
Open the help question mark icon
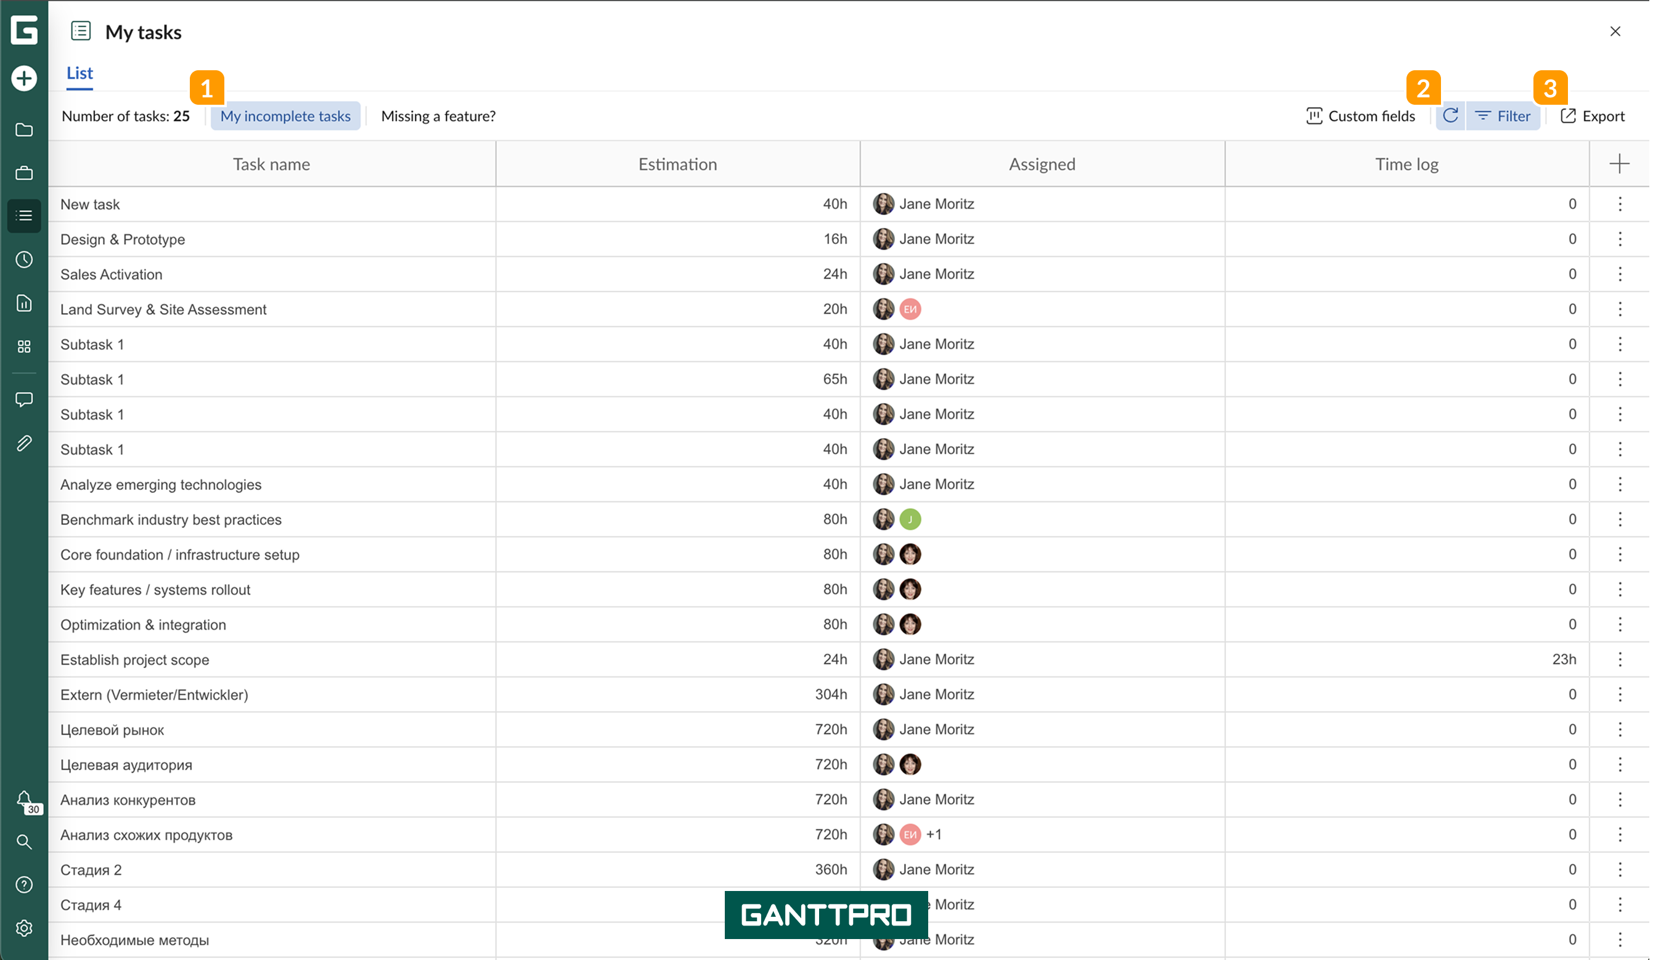(24, 885)
